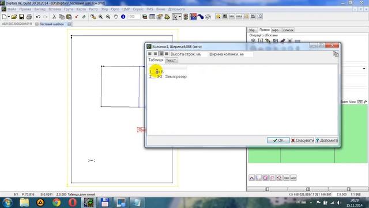Click the red checkmark toolbar icon

77,17
